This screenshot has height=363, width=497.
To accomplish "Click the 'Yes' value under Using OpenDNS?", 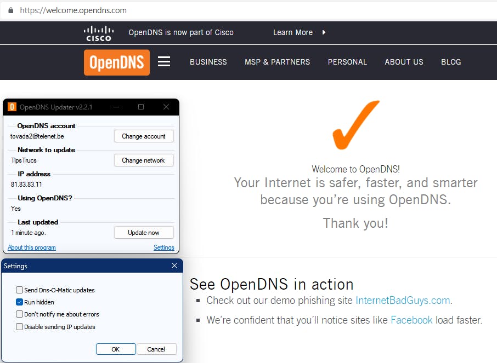I will pos(16,209).
